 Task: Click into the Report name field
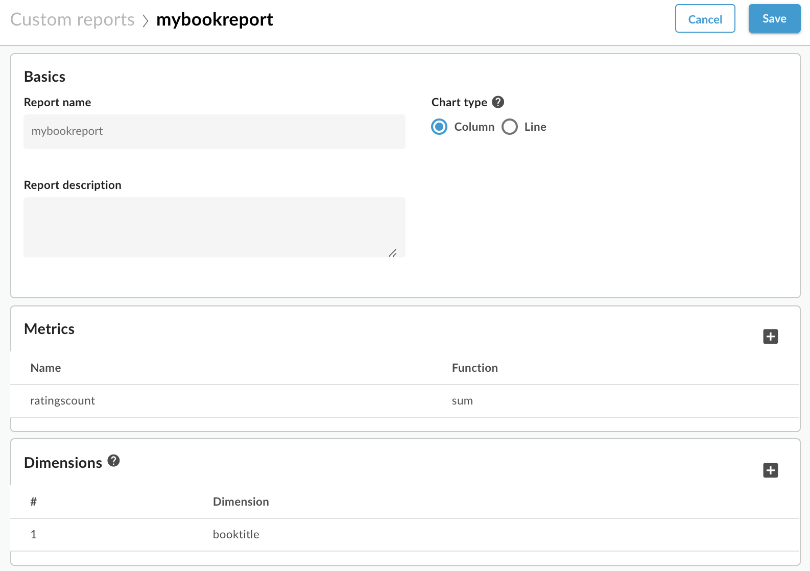point(215,132)
